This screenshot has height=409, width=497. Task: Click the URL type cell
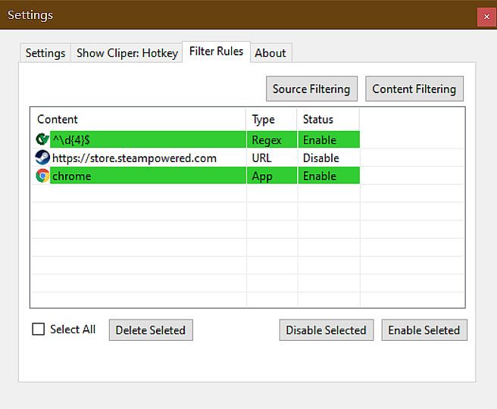click(272, 158)
